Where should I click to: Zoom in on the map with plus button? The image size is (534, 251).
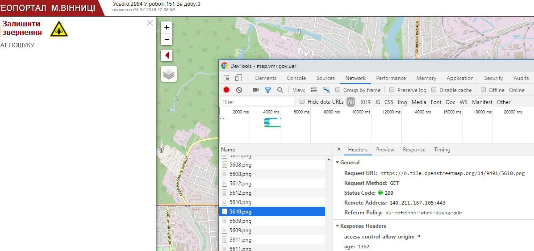click(167, 28)
